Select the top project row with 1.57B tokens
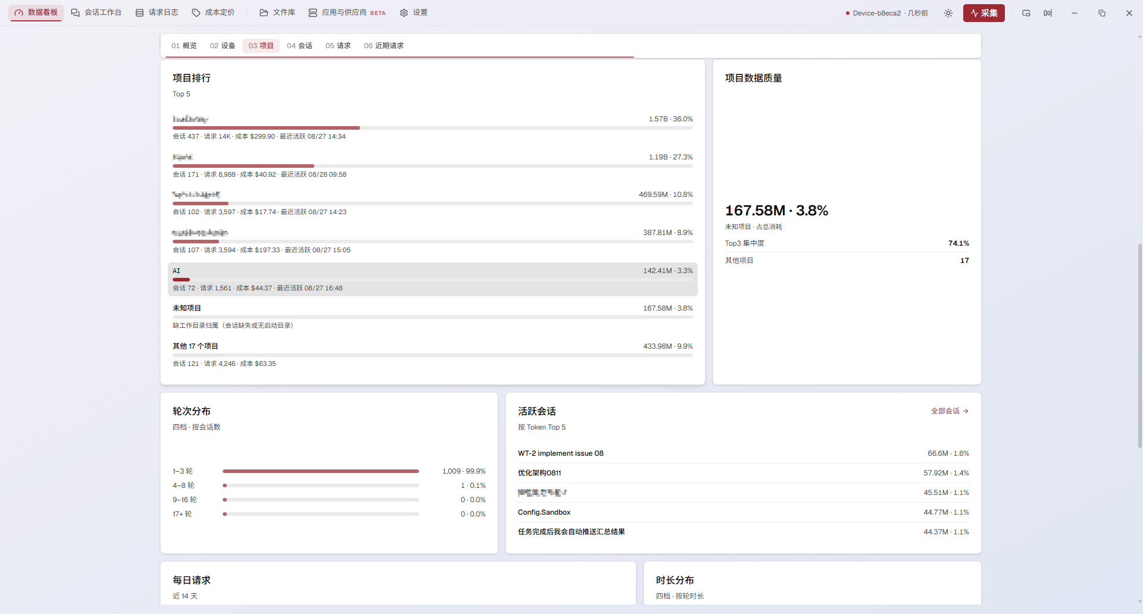Image resolution: width=1143 pixels, height=614 pixels. pos(433,127)
